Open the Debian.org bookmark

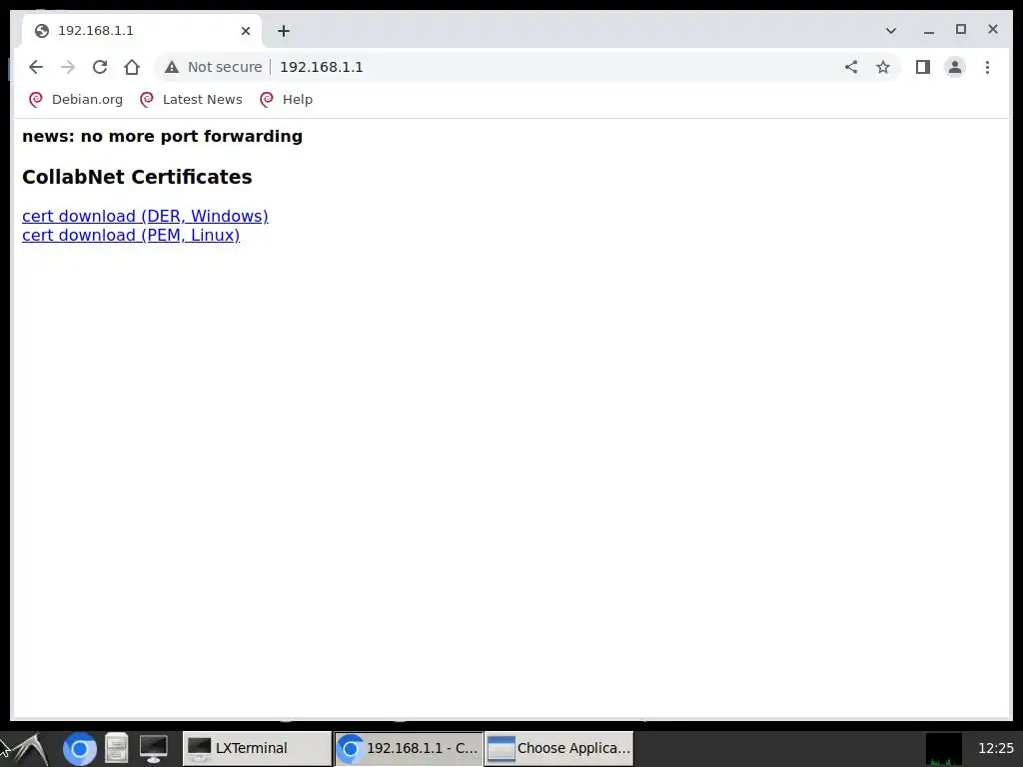pos(75,100)
